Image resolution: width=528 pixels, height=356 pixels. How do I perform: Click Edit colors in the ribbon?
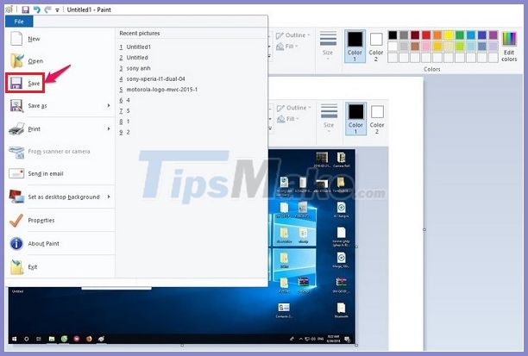coord(509,47)
